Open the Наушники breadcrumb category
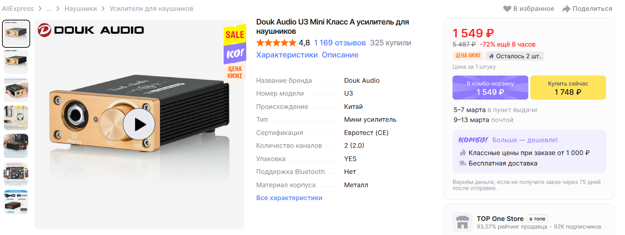625x235 pixels. pos(81,8)
